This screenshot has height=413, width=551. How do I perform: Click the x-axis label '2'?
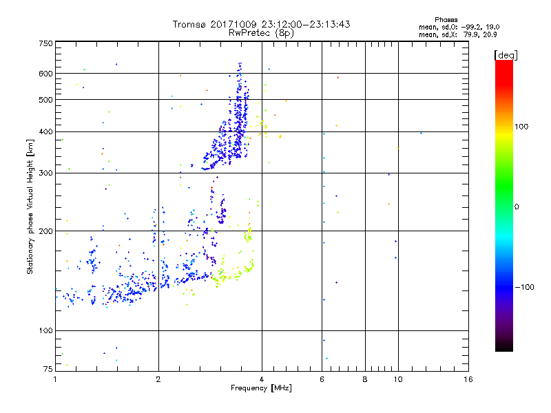click(x=158, y=379)
